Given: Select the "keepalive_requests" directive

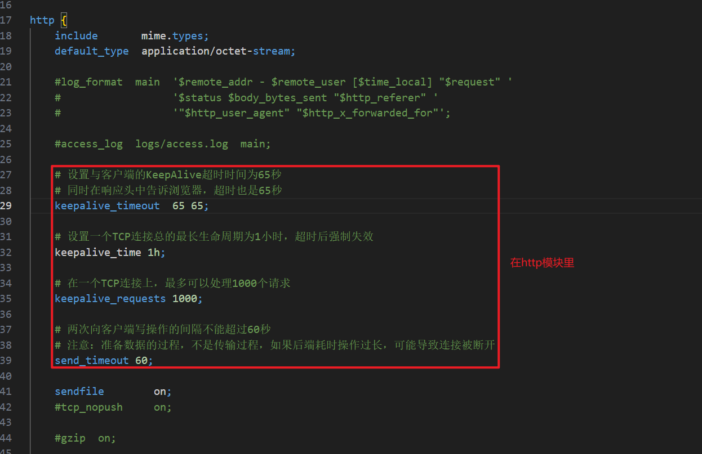Looking at the screenshot, I should (x=110, y=299).
